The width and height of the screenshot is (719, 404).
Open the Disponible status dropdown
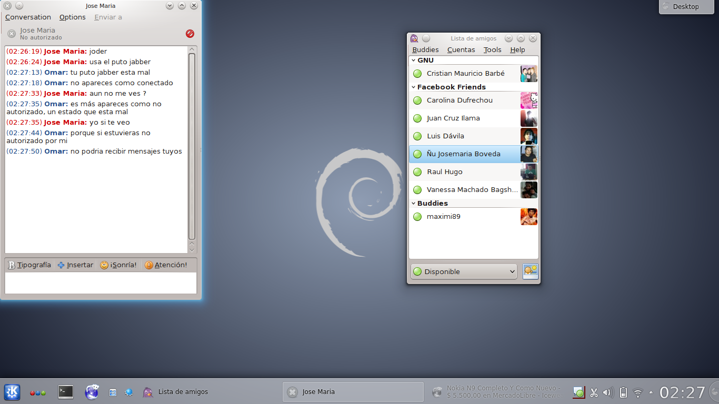pyautogui.click(x=464, y=272)
